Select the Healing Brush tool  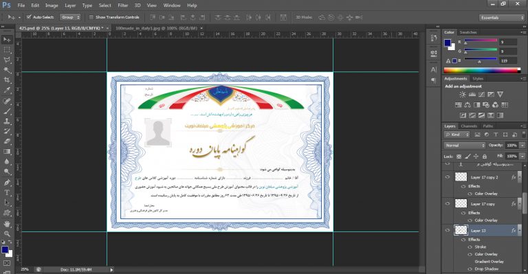(x=7, y=101)
